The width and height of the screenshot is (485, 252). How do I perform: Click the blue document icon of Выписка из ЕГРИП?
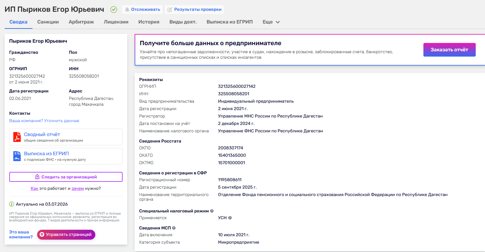pyautogui.click(x=17, y=156)
